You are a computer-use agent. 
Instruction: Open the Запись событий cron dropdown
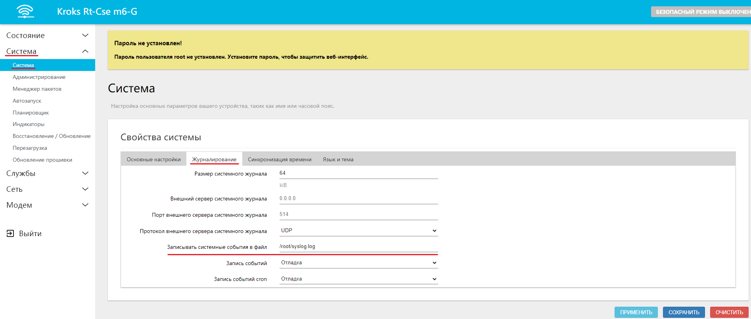[x=358, y=279]
